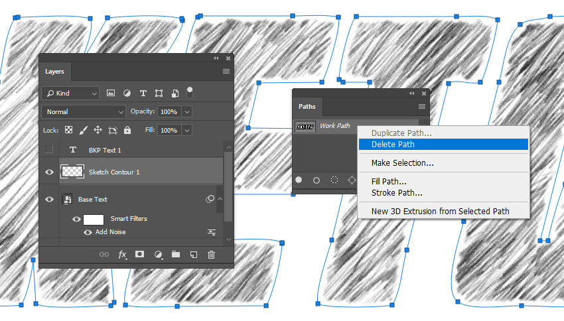Filter layers by pixel layer icon
This screenshot has height=321, width=564.
pyautogui.click(x=111, y=93)
